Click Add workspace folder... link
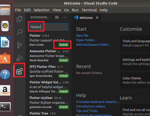 [x=93, y=44]
